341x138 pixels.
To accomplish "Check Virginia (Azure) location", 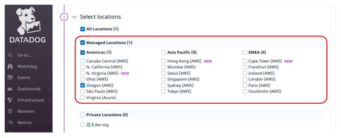I will [x=82, y=97].
